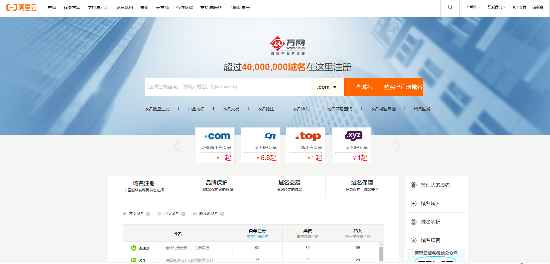Select the 中文域名 radio button
Image resolution: width=550 pixels, height=264 pixels.
[160, 213]
